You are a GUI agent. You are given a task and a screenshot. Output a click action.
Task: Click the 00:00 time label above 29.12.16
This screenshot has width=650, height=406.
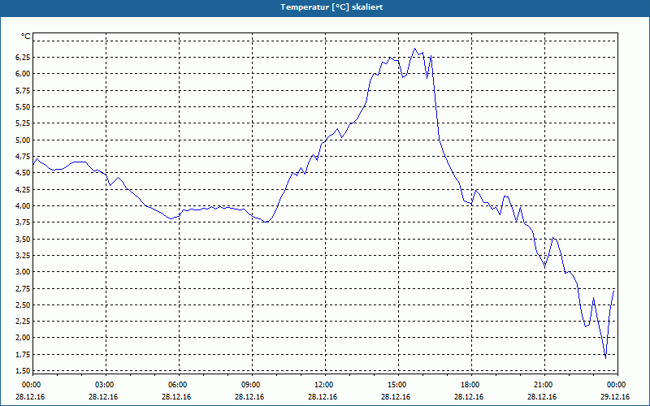click(616, 385)
